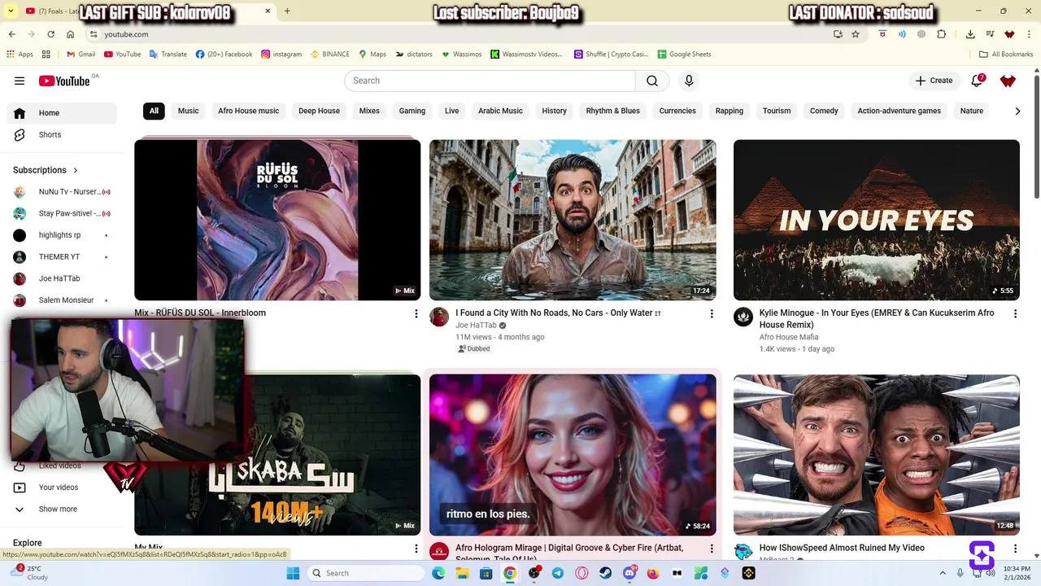This screenshot has width=1041, height=586.
Task: Show hidden system tray icons chevron
Action: click(x=943, y=573)
